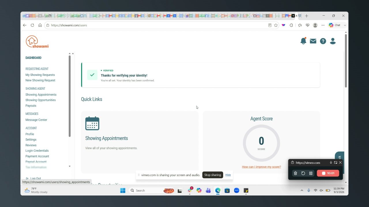Open the Dashboard menu item
369x207 pixels.
pos(33,58)
